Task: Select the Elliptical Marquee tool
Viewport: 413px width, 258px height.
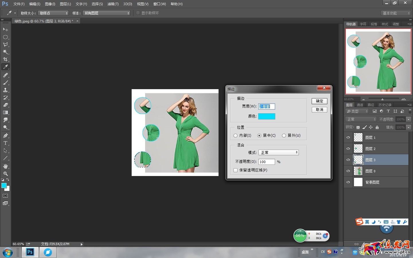Action: [x=5, y=37]
